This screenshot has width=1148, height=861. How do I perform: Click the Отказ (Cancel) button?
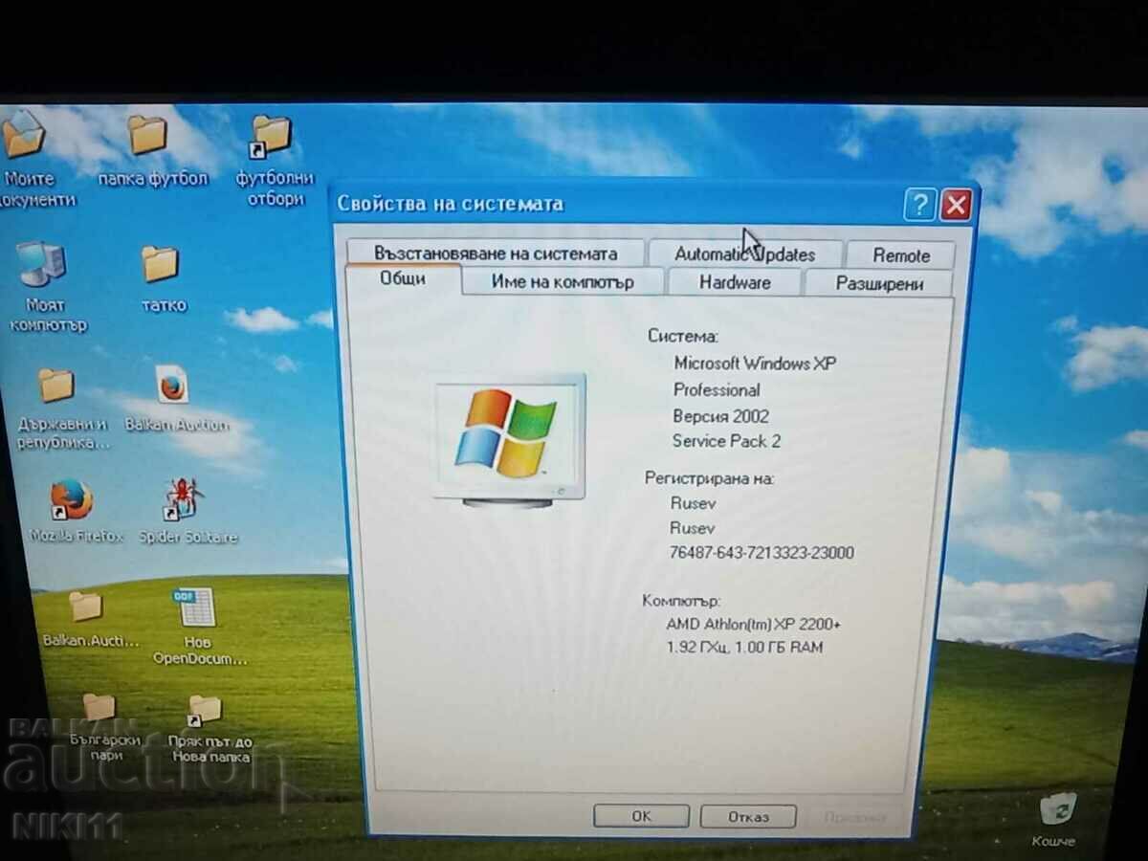point(749,816)
